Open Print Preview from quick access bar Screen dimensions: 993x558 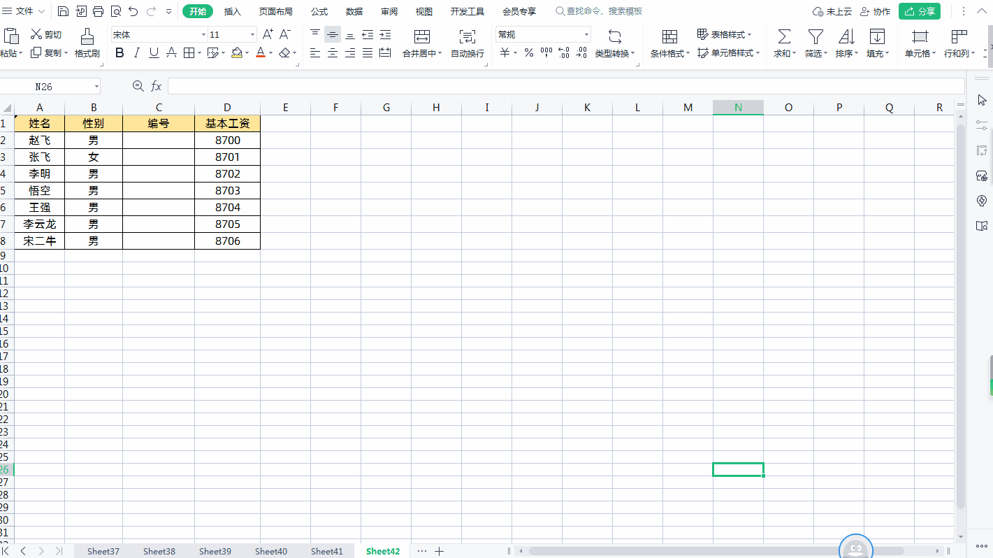(x=116, y=11)
